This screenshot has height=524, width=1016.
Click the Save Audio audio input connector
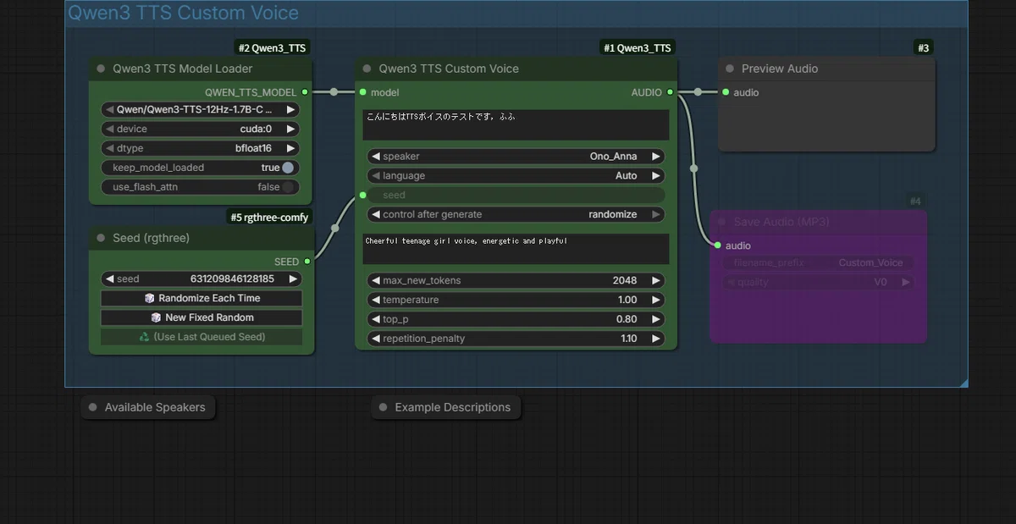(718, 245)
